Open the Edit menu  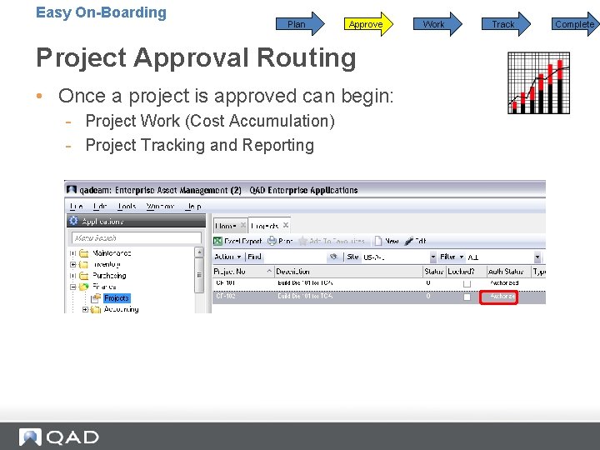click(x=100, y=207)
